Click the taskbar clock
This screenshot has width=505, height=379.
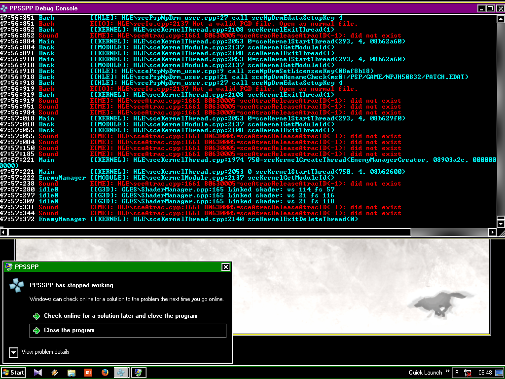coord(485,373)
